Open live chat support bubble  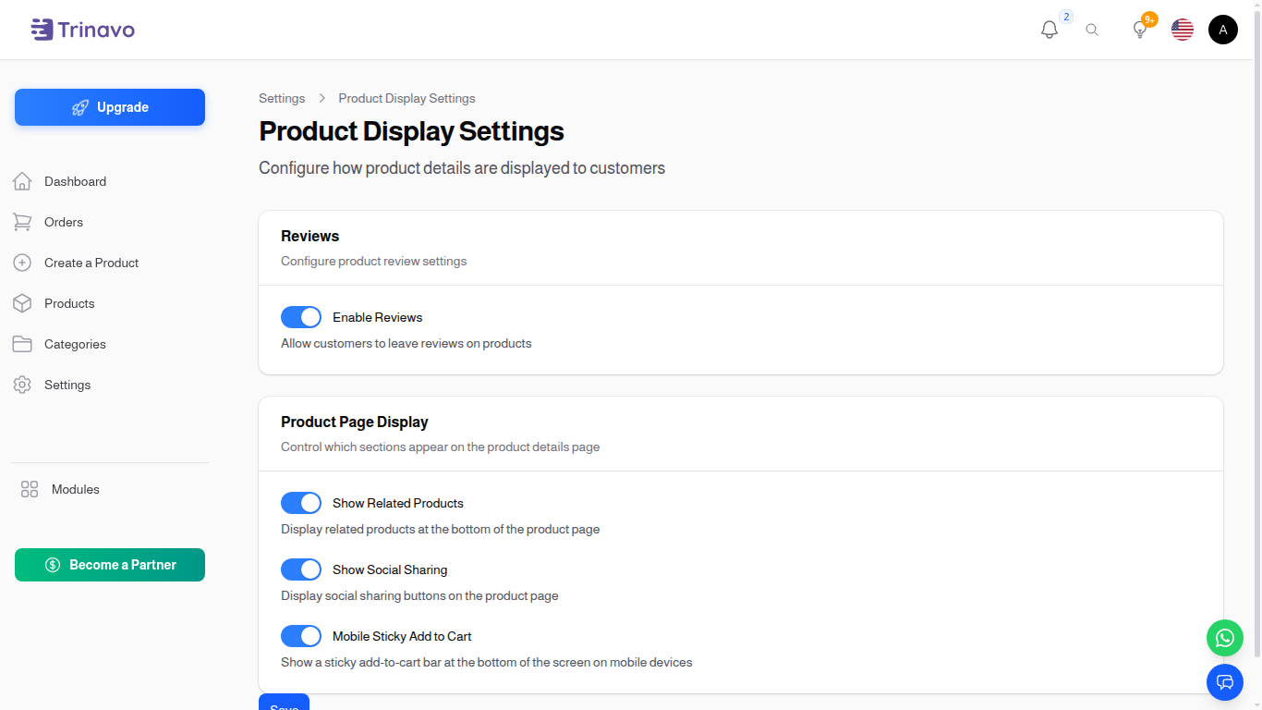[1225, 682]
